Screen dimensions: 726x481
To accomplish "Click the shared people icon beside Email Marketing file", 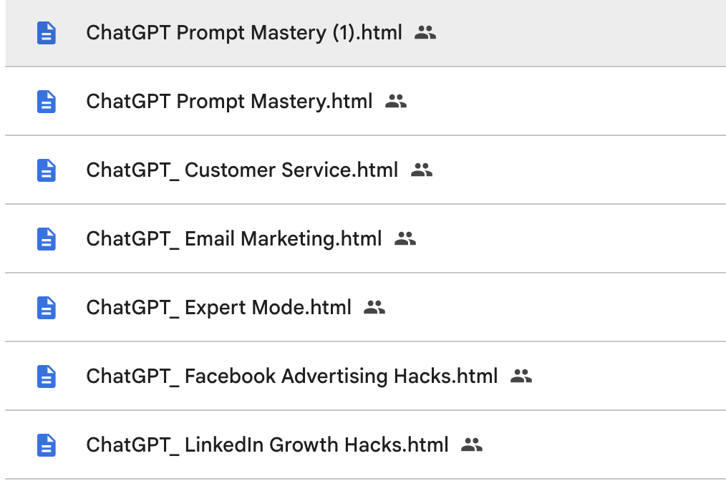I will pyautogui.click(x=405, y=238).
